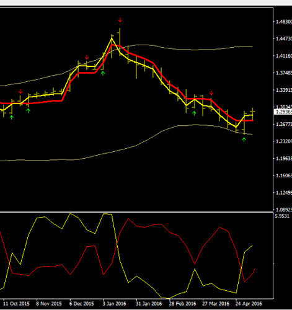Select the red sell arrow above the January 2016 peak
The image size is (292, 310).
(120, 20)
